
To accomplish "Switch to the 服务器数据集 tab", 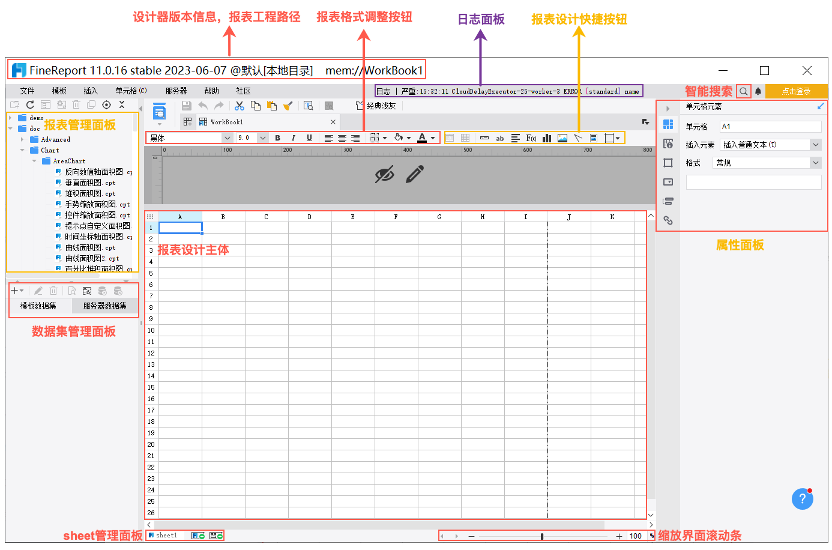I will (105, 306).
